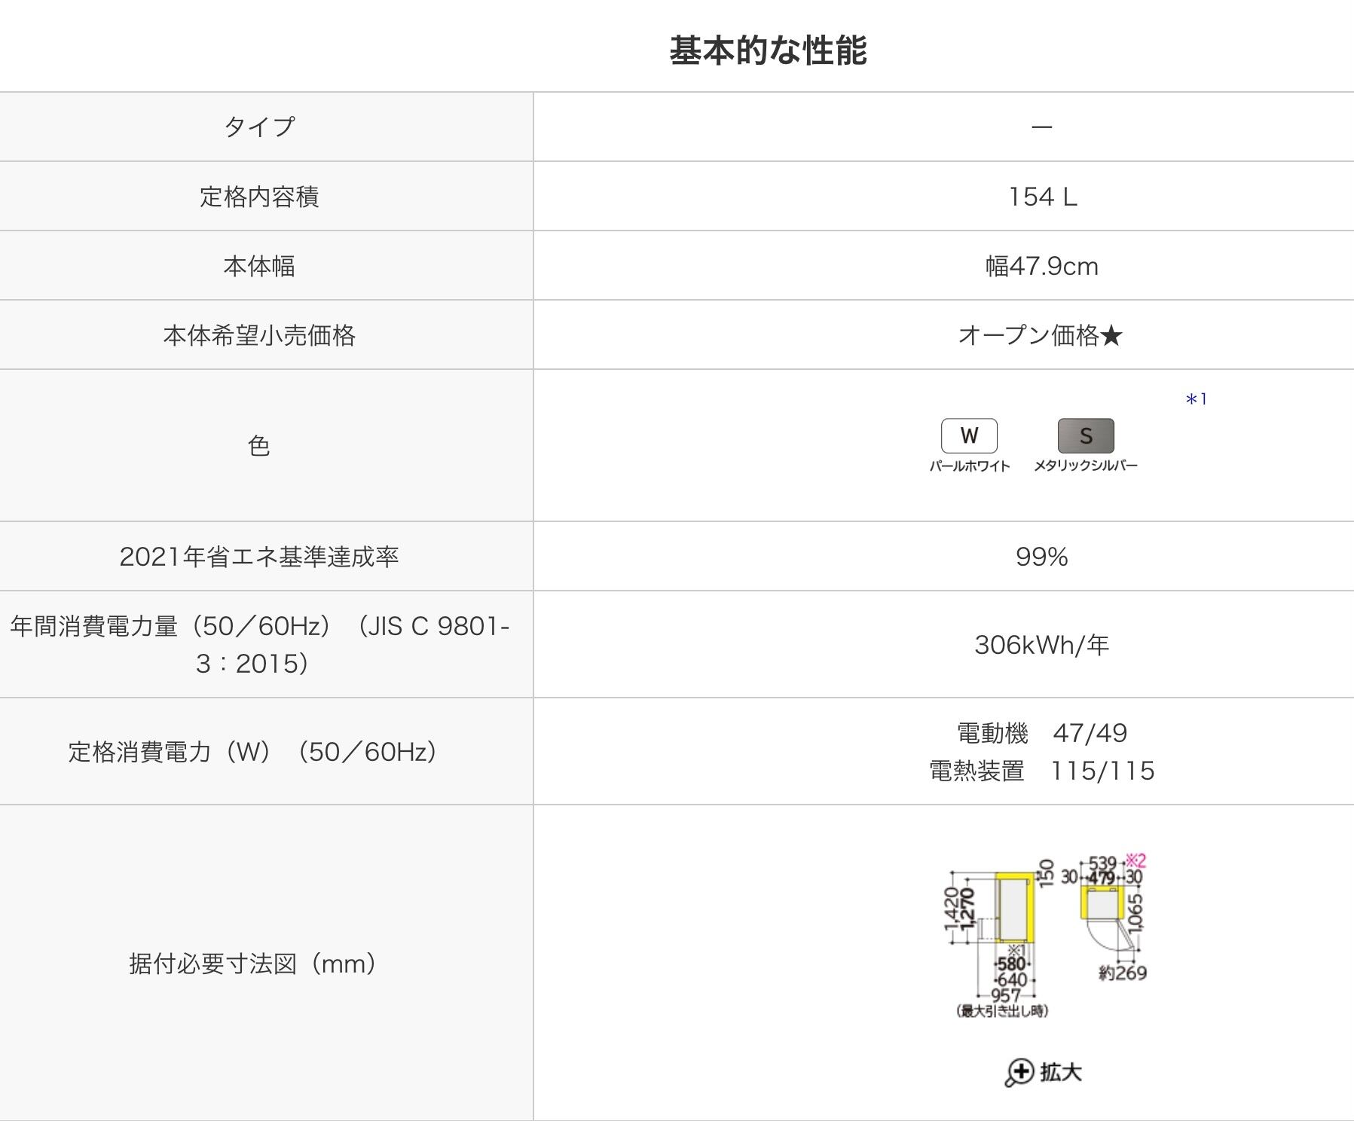Open the *1 footnote link
Image resolution: width=1354 pixels, height=1121 pixels.
coord(1197,399)
